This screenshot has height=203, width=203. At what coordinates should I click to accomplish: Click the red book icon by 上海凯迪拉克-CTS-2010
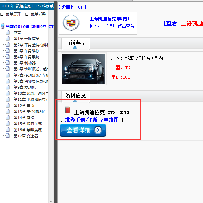(x=67, y=110)
